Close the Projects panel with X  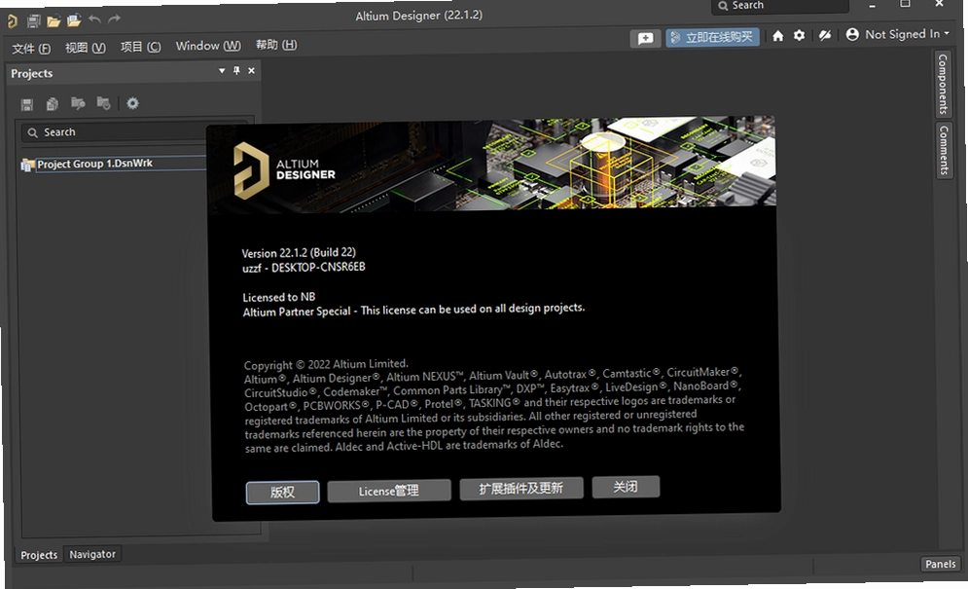point(251,70)
